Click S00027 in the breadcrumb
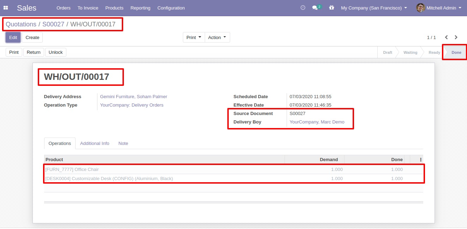Screen dimensions: 467x229 (53, 24)
